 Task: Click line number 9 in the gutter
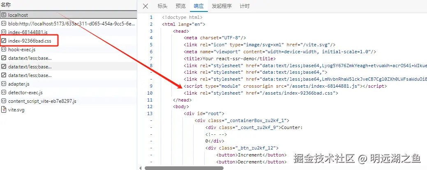(151, 86)
